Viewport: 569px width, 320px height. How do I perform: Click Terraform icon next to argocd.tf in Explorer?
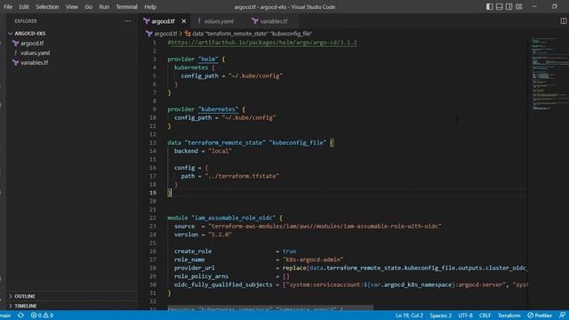[16, 44]
